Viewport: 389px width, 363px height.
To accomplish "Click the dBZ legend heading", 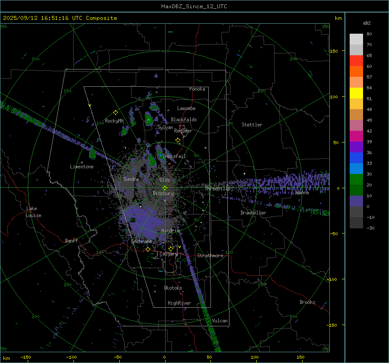I will [367, 23].
